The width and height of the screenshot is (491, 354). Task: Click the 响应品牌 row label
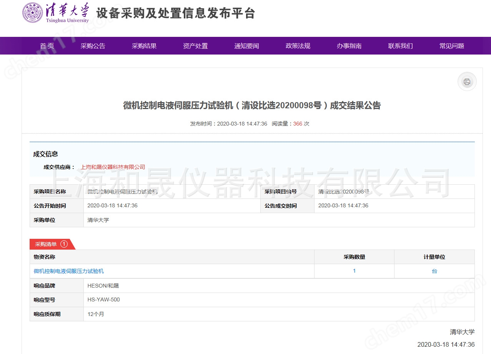point(45,286)
